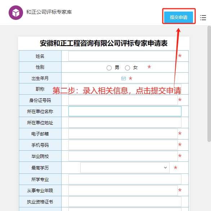Screen dimensions: 211x211
Task: Click the purple cube logo icon
Action: [16, 13]
